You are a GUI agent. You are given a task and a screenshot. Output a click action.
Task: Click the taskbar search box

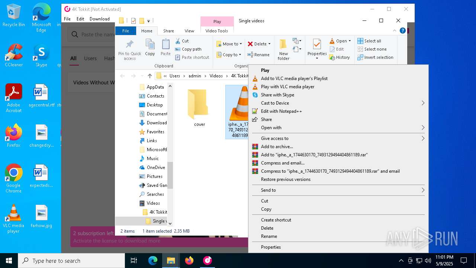click(71, 261)
